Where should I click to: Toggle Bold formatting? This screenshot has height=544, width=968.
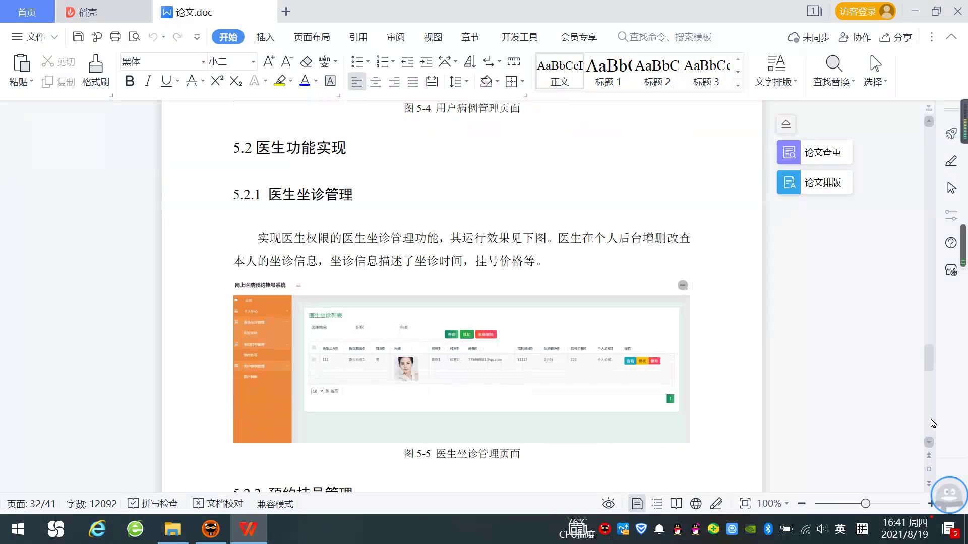(x=130, y=81)
